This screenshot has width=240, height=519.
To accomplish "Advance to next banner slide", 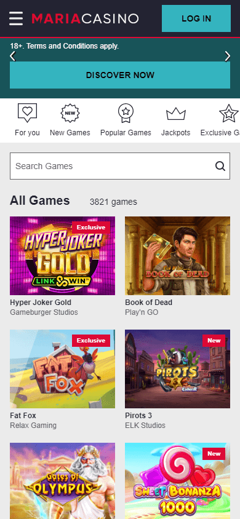I will click(x=228, y=57).
